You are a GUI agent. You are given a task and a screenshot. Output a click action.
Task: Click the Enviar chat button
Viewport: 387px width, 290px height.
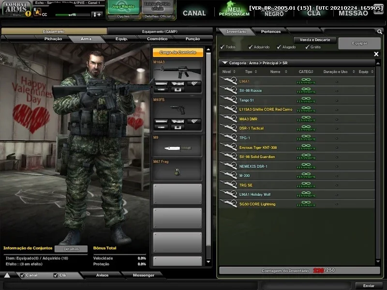[369, 286]
